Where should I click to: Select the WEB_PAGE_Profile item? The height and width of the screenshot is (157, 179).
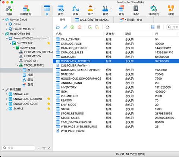click(x=116, y=131)
